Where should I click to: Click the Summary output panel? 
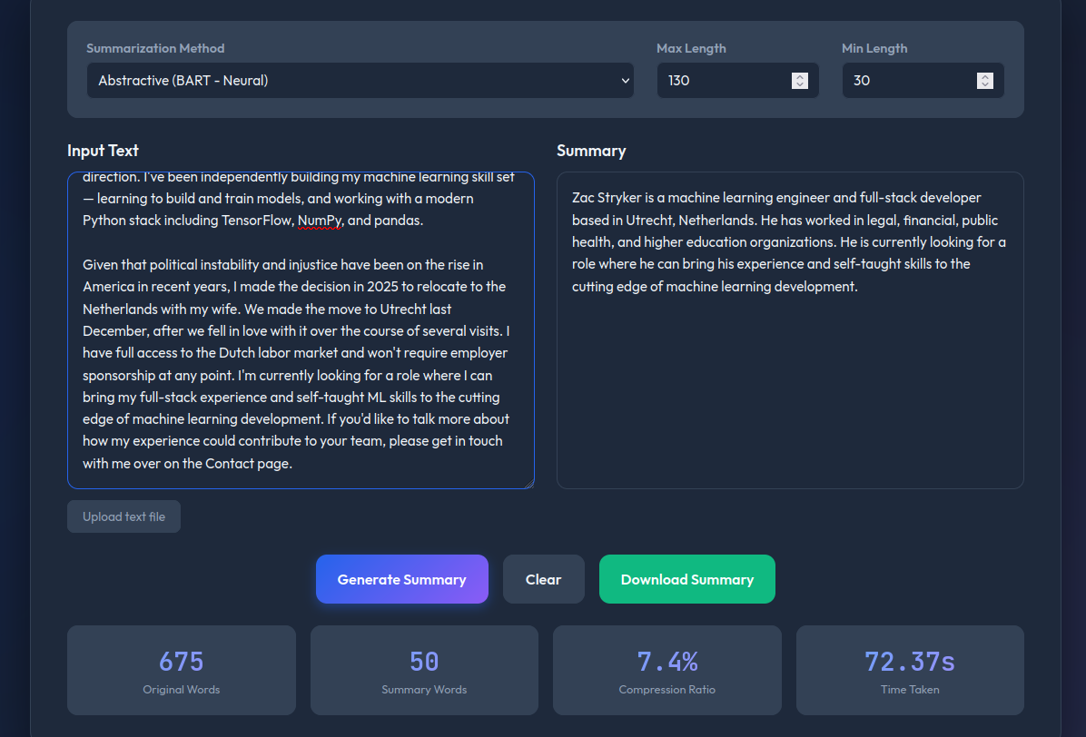coord(789,330)
